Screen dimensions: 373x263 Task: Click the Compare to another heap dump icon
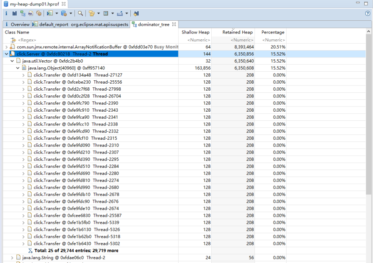(x=136, y=13)
